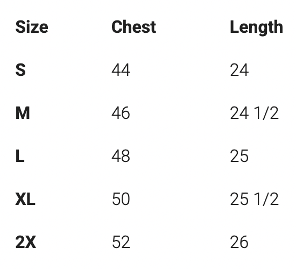Select the XL size row label
Image resolution: width=296 pixels, height=269 pixels.
click(25, 199)
